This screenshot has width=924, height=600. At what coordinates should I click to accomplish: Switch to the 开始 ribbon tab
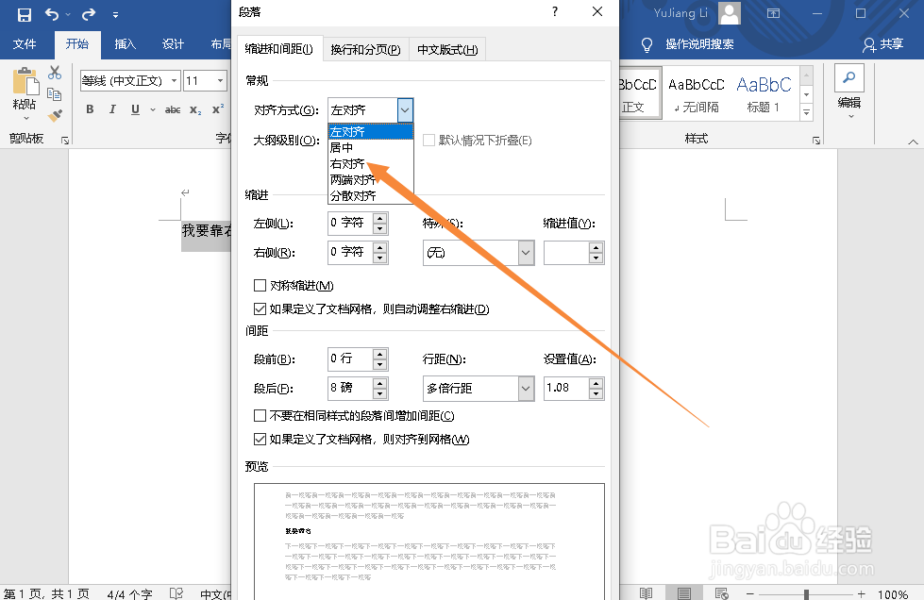tap(77, 44)
